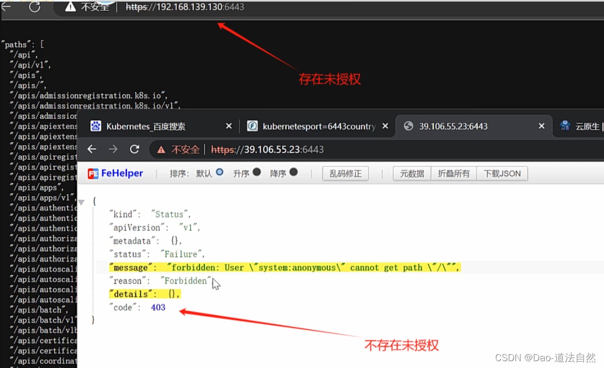Click the 下载JSON button
This screenshot has height=368, width=604.
click(x=502, y=174)
